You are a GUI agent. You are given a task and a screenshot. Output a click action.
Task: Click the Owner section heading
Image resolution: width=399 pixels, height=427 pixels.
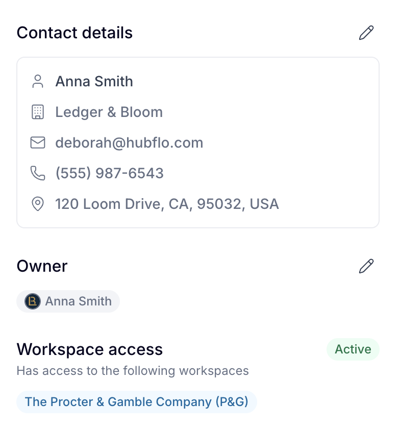coord(42,266)
